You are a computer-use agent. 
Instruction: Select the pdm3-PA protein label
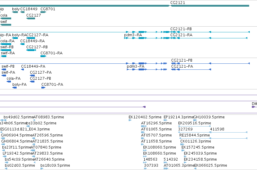point(136,66)
